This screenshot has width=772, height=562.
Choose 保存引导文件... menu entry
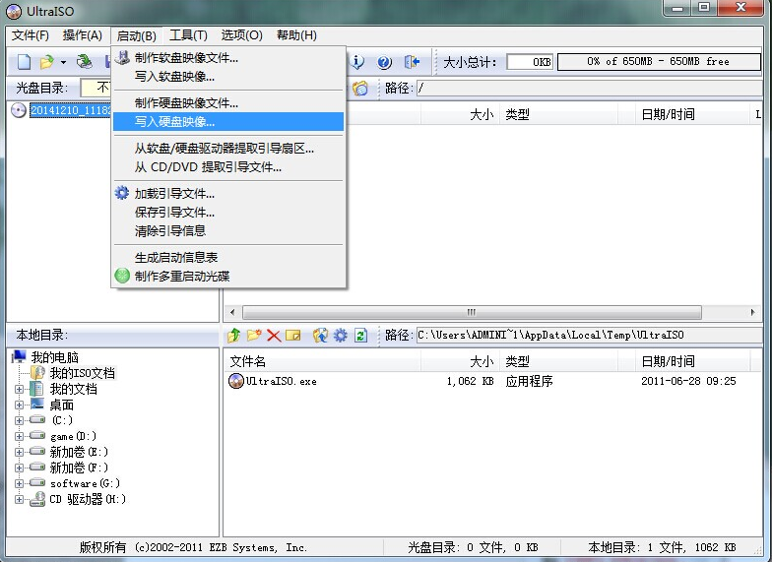tap(228, 213)
